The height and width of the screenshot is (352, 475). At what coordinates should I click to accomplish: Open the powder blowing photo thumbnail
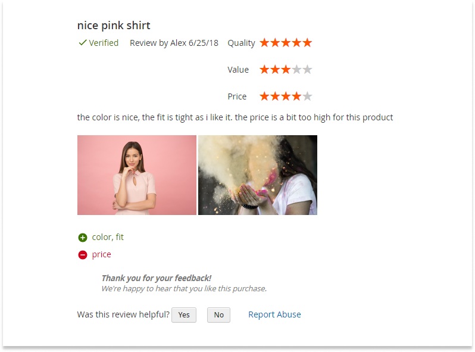coord(258,175)
